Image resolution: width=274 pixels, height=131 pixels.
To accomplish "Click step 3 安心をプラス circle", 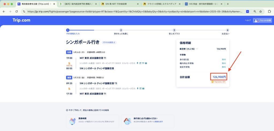I will pos(174,30).
